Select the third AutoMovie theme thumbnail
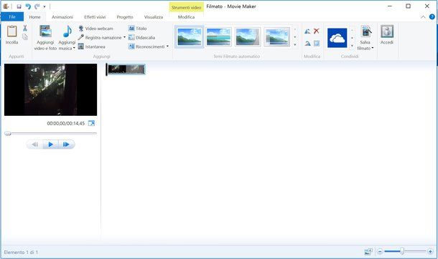Viewport: 438px width, 259px height. pos(248,36)
